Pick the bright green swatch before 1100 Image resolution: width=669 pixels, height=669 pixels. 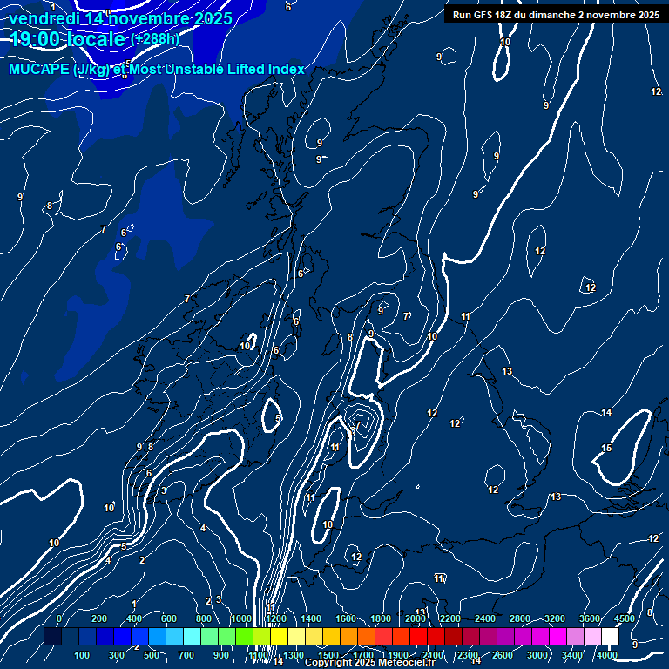244,636
